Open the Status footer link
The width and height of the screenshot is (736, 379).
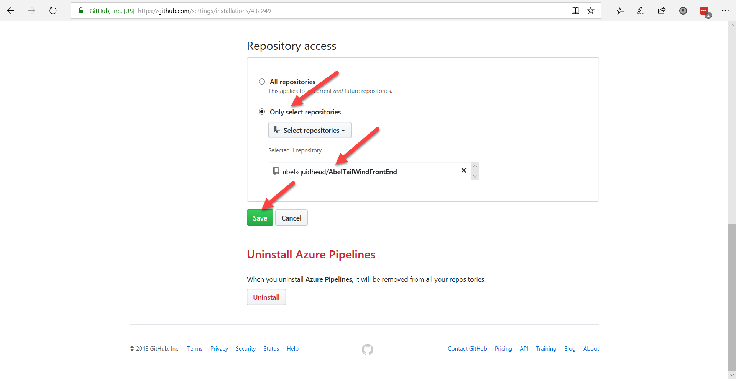(271, 349)
